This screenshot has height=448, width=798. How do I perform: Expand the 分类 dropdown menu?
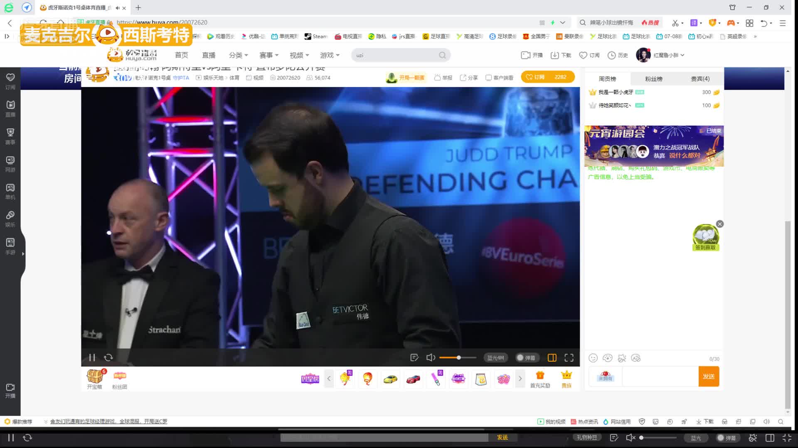coord(239,55)
